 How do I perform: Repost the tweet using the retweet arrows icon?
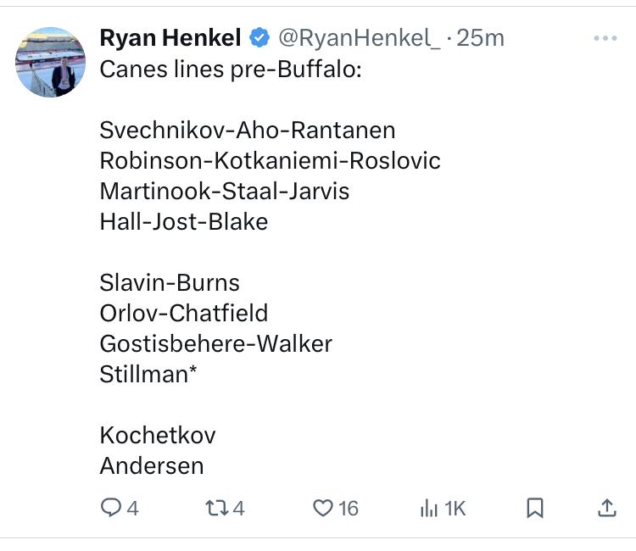tap(217, 508)
